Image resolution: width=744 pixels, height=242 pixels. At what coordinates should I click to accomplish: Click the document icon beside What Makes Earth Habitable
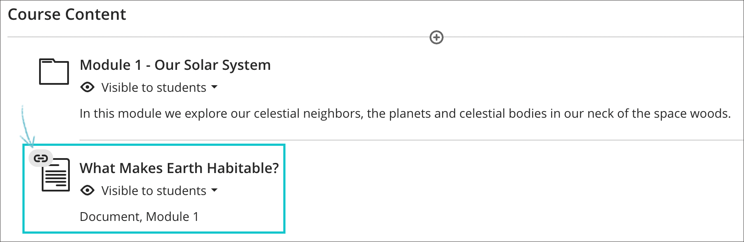(x=56, y=175)
